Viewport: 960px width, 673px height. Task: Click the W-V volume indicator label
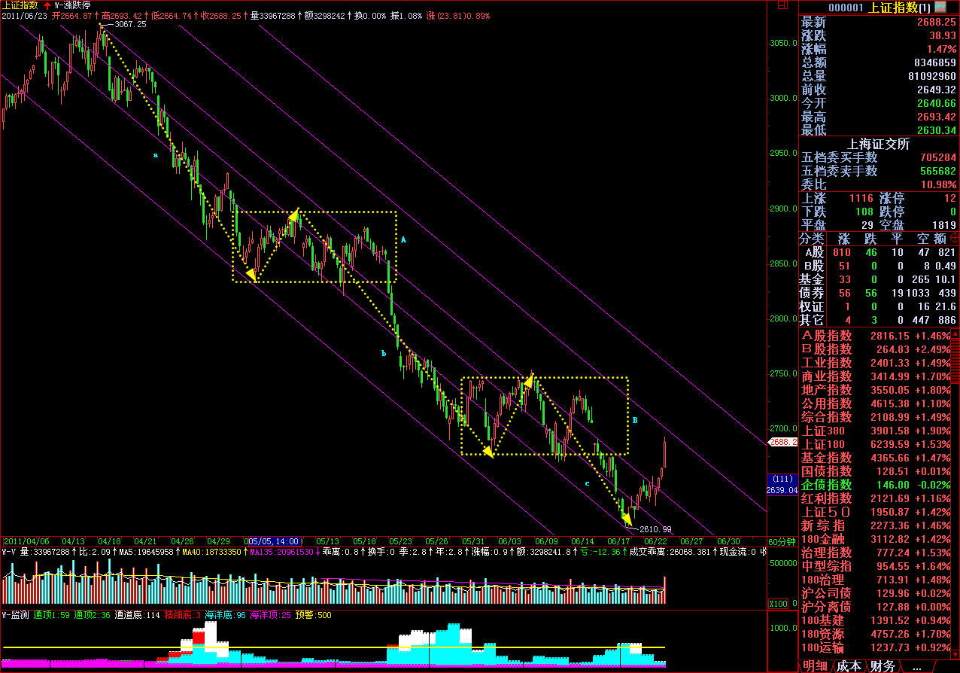click(9, 552)
